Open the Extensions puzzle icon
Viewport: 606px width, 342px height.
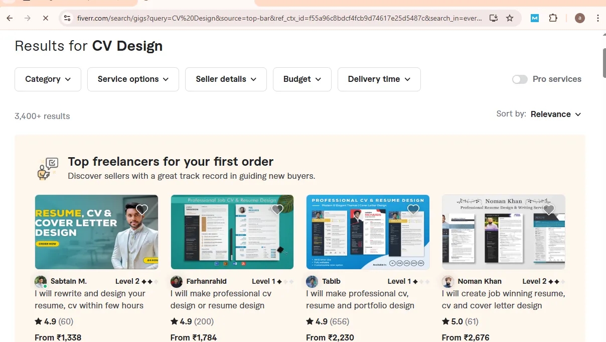553,18
